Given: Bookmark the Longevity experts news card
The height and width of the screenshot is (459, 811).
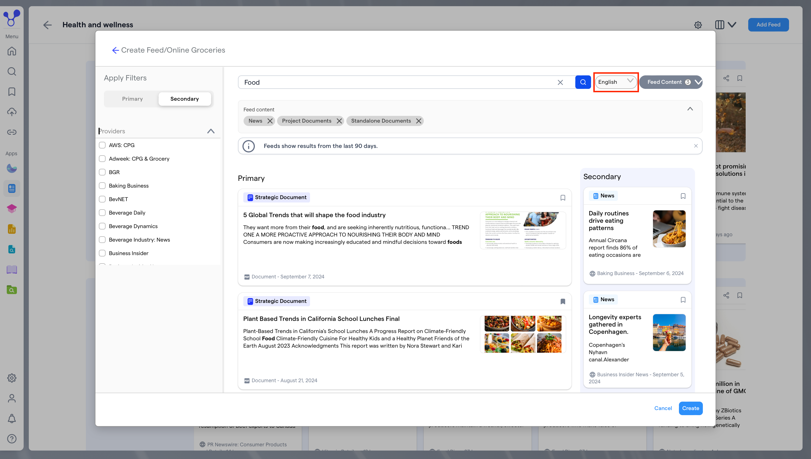Looking at the screenshot, I should 683,300.
